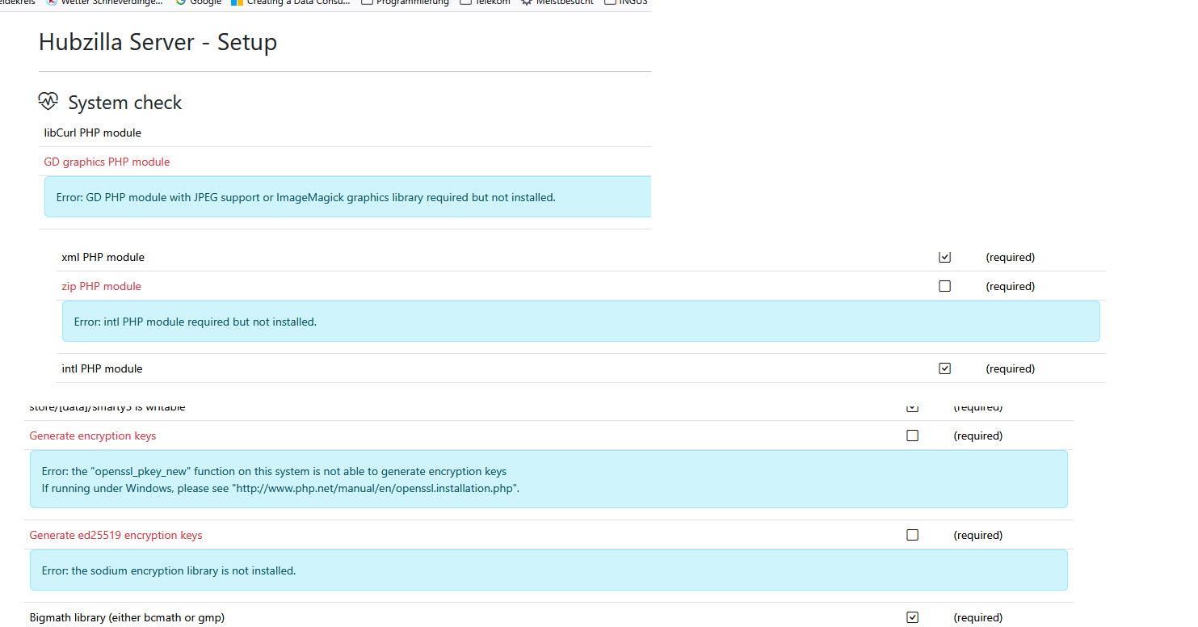Toggle Generate ed25519 encryption keys checkbox

(912, 535)
